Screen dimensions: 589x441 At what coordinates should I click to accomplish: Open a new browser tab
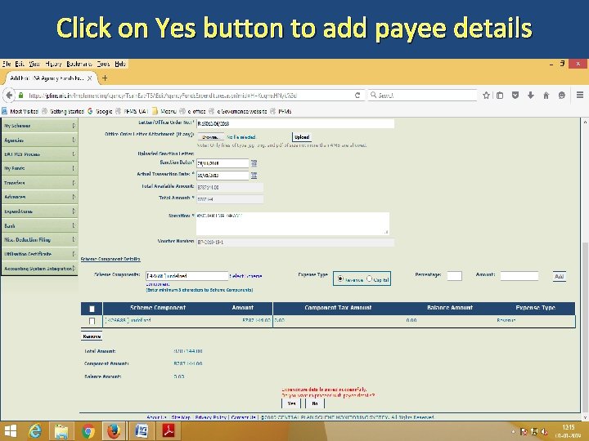(x=105, y=78)
